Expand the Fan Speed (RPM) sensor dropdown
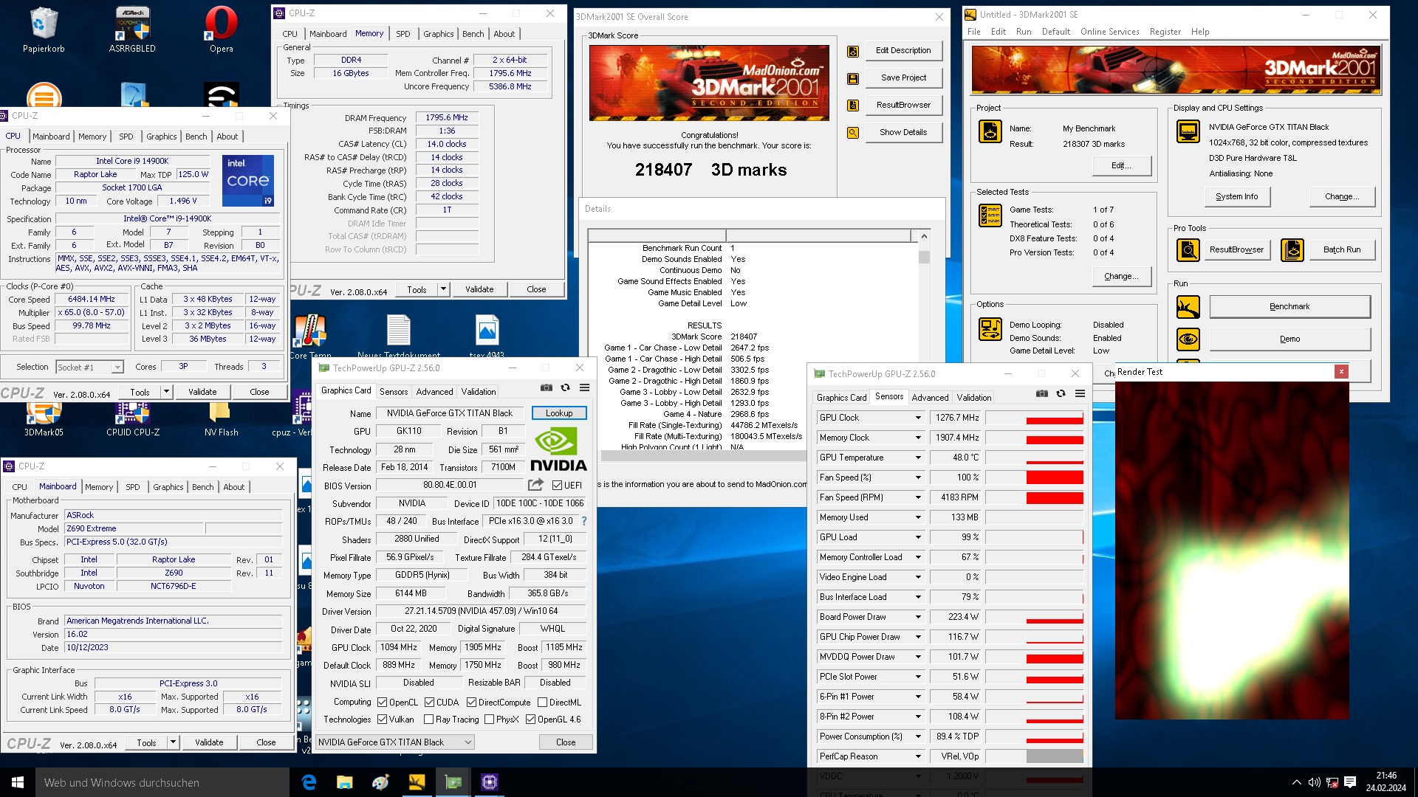This screenshot has width=1418, height=797. (x=918, y=497)
